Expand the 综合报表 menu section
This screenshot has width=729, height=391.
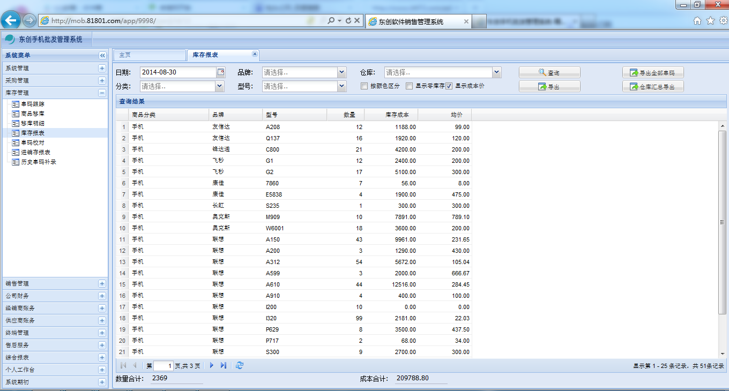(x=102, y=358)
